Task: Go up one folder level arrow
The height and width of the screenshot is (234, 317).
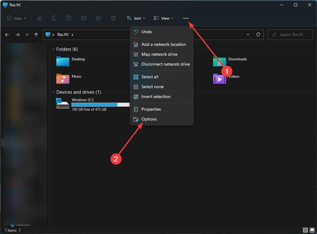Action: [36, 35]
